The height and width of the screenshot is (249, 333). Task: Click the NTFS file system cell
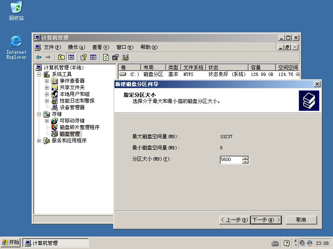pos(189,74)
